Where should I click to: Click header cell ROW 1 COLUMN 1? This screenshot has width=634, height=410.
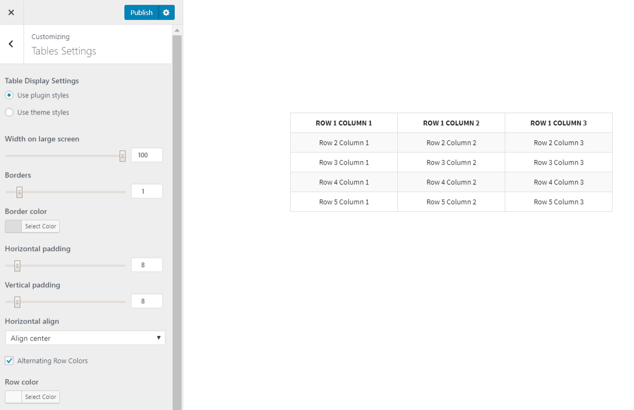tap(343, 123)
